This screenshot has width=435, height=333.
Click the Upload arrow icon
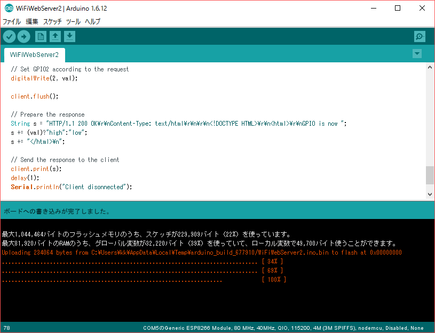(x=24, y=37)
